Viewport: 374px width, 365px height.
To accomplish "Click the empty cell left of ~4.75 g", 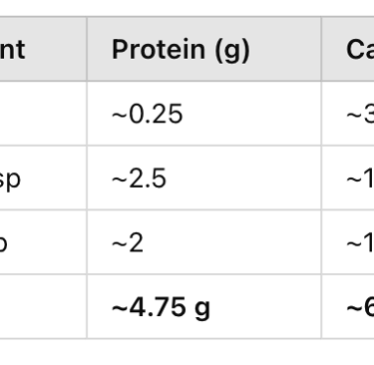I will click(43, 306).
